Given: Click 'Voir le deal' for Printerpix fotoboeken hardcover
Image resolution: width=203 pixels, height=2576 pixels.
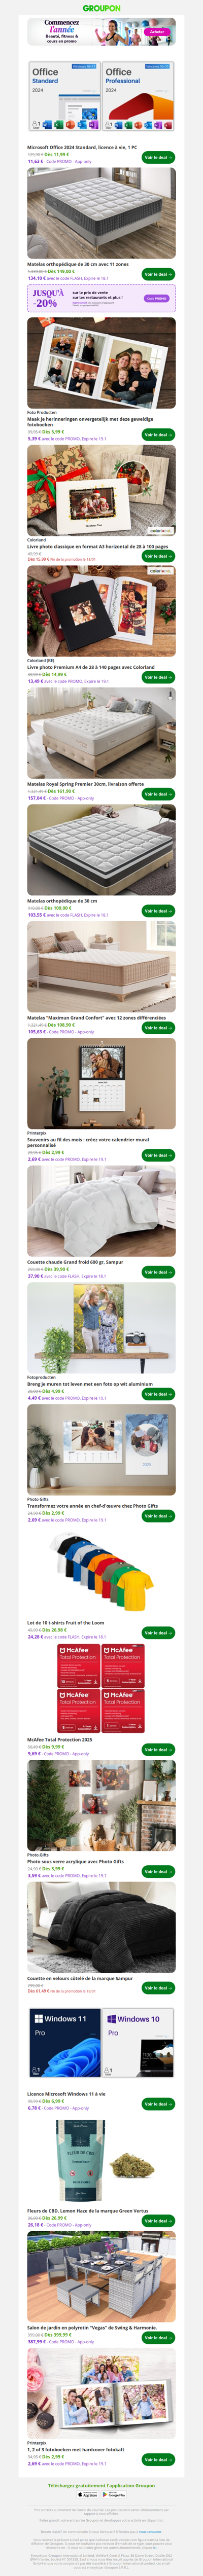Looking at the screenshot, I should click(x=158, y=2460).
